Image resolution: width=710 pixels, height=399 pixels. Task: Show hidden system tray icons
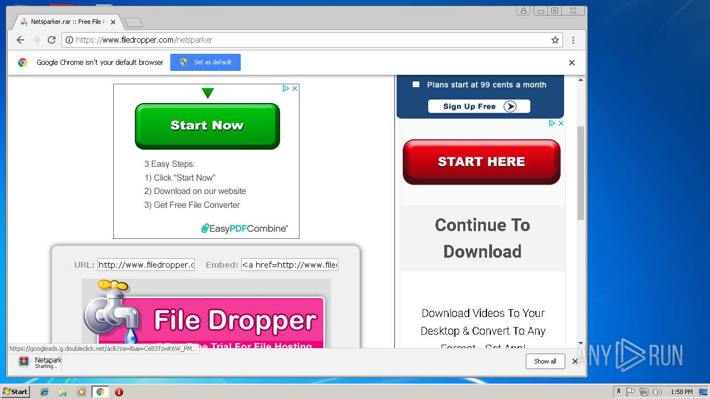coord(618,392)
